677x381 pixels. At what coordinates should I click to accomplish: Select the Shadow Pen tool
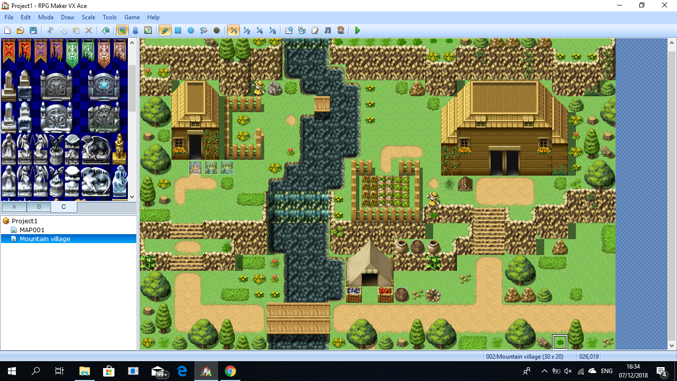pyautogui.click(x=217, y=30)
